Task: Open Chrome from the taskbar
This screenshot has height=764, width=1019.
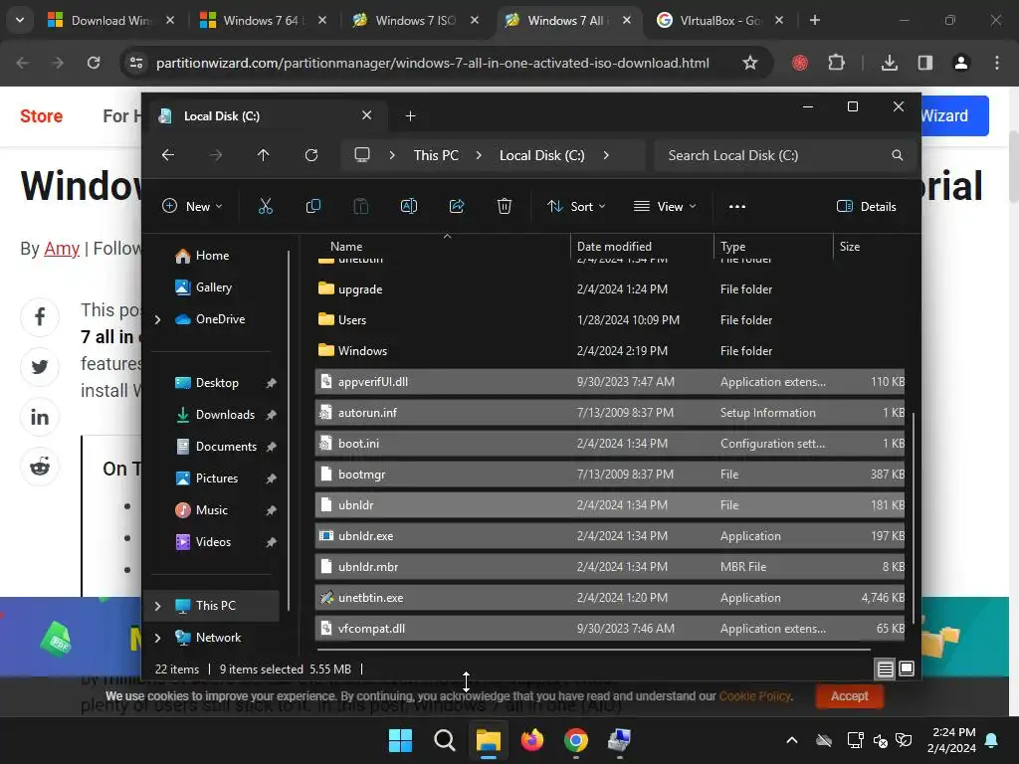Action: [x=576, y=740]
